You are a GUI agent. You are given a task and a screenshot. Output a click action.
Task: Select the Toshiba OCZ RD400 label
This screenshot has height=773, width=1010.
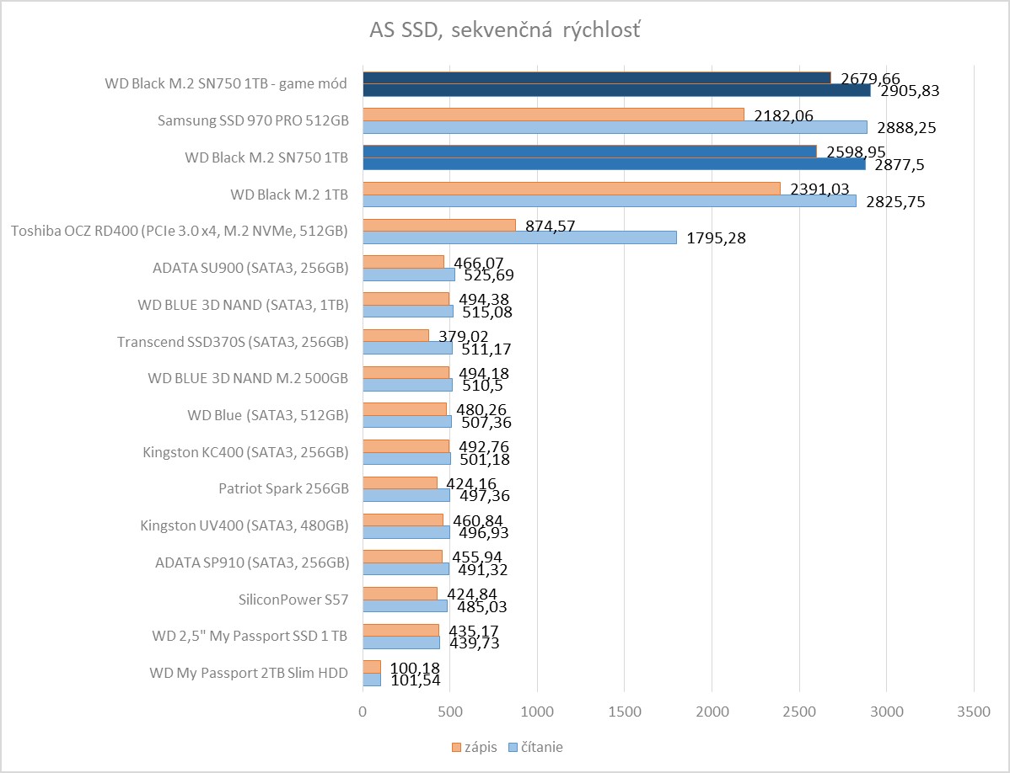(179, 231)
